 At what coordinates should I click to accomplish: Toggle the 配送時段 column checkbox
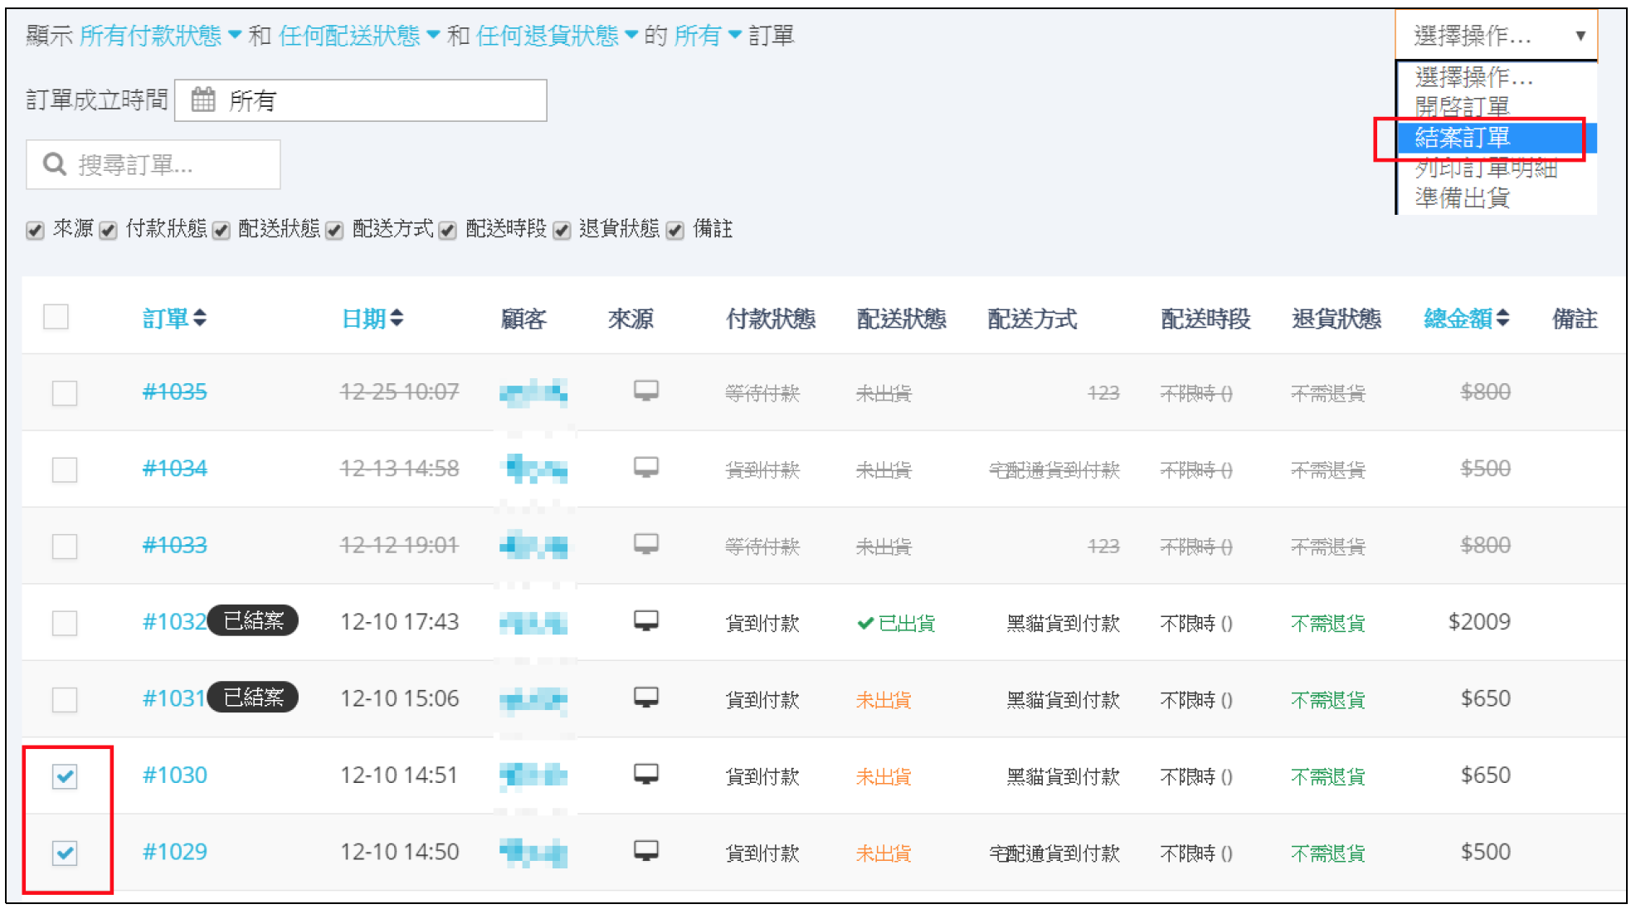point(448,230)
